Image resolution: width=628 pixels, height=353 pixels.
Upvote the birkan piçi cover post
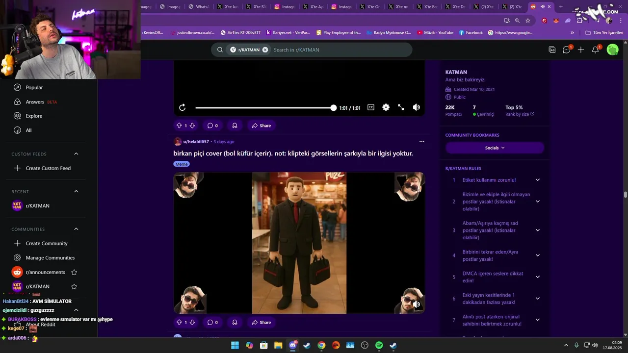[179, 322]
